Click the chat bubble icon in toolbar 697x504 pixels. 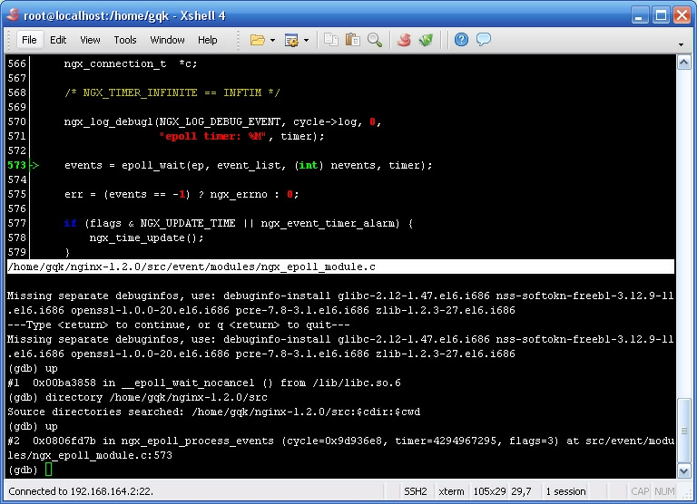[483, 40]
